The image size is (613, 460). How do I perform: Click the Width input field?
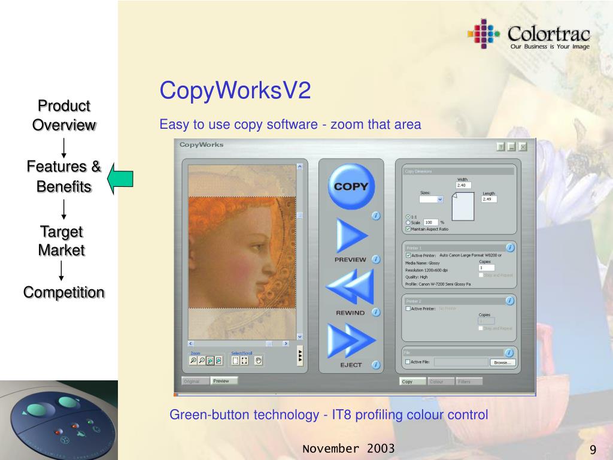coord(464,185)
